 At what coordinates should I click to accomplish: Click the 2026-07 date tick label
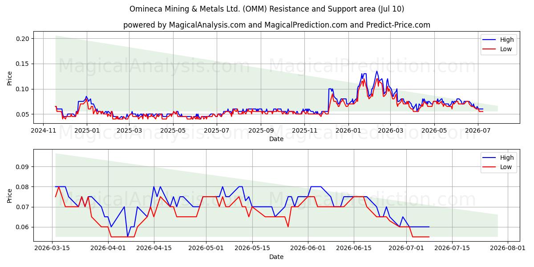[478, 130]
